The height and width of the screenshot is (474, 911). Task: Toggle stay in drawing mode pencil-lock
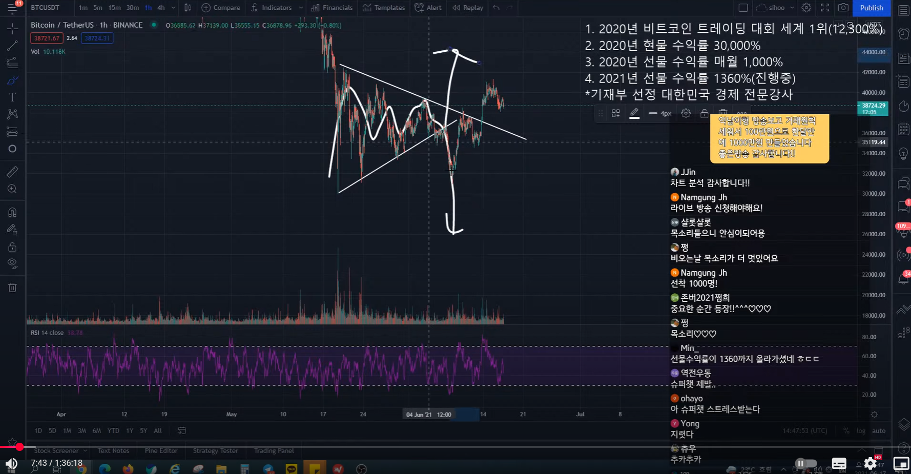click(x=12, y=230)
